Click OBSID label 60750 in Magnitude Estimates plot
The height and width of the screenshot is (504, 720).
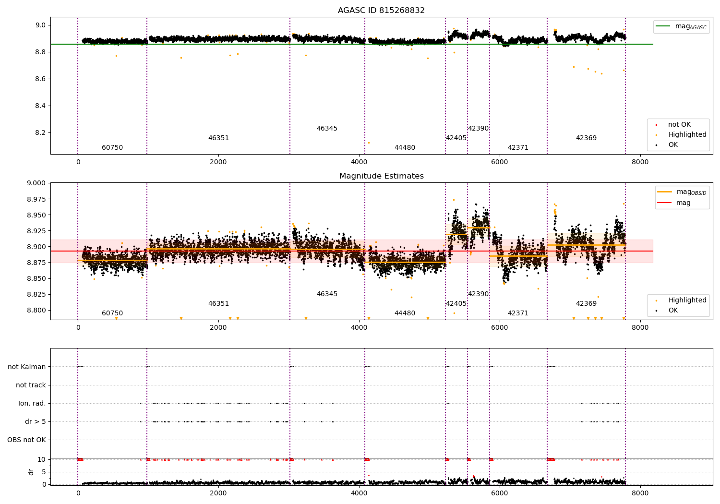click(112, 313)
